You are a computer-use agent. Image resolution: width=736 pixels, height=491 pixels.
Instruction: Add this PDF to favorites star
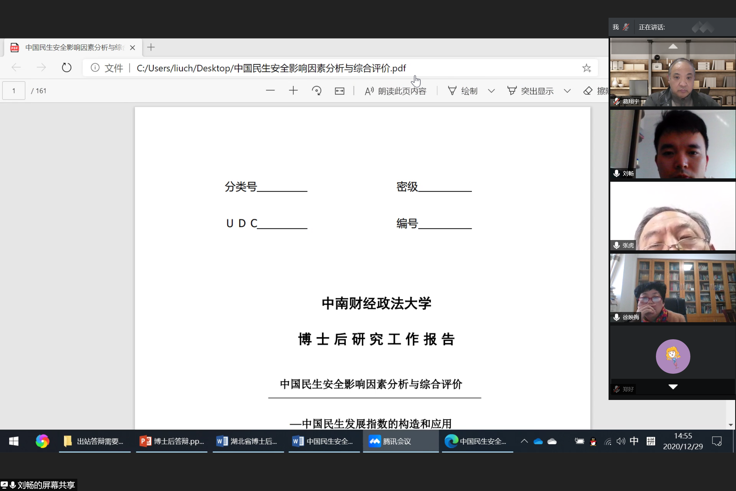[586, 68]
